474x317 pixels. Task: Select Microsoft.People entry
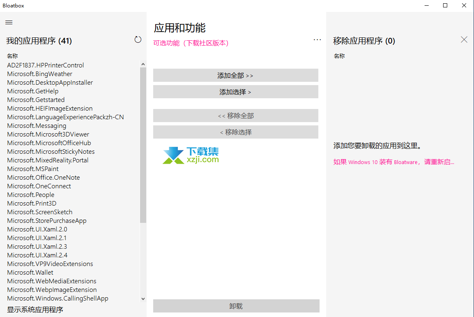click(30, 195)
